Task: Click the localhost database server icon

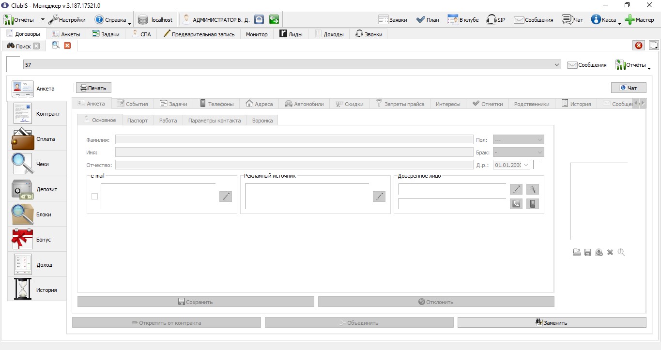Action: 143,20
